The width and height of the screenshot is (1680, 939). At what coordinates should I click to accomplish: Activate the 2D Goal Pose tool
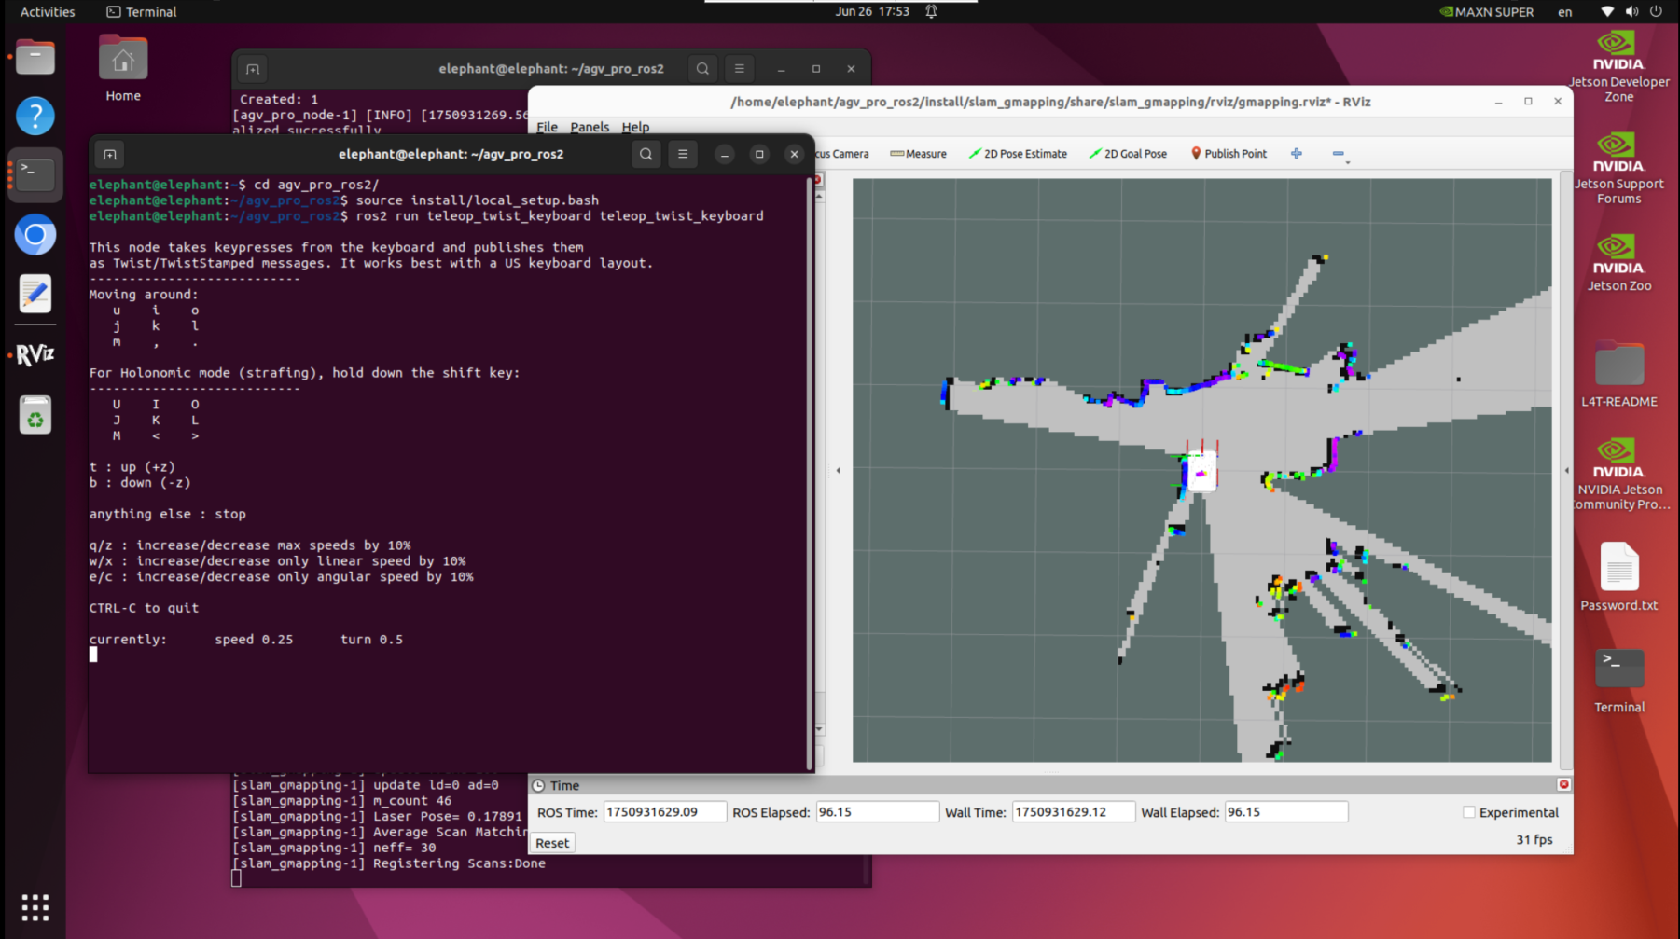pyautogui.click(x=1128, y=154)
